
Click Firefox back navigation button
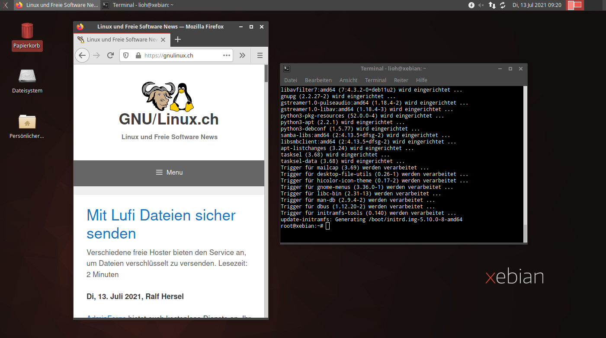(x=82, y=55)
